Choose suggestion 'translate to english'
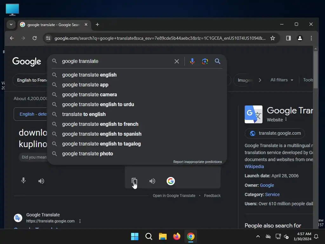 click(137, 114)
